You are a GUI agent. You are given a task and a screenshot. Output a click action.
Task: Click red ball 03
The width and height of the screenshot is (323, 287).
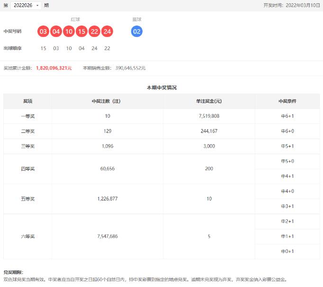point(43,32)
